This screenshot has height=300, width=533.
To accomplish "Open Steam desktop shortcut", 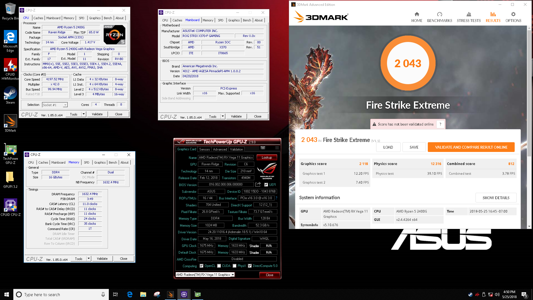I will [x=10, y=95].
